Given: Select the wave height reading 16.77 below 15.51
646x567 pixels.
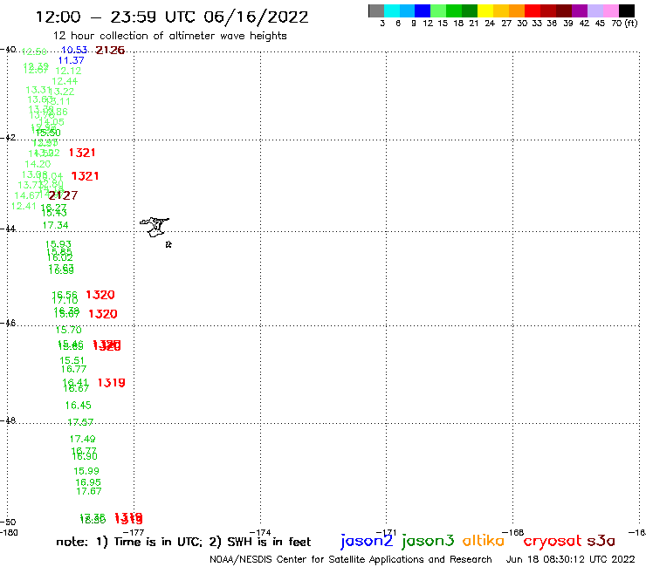Looking at the screenshot, I should (x=73, y=369).
